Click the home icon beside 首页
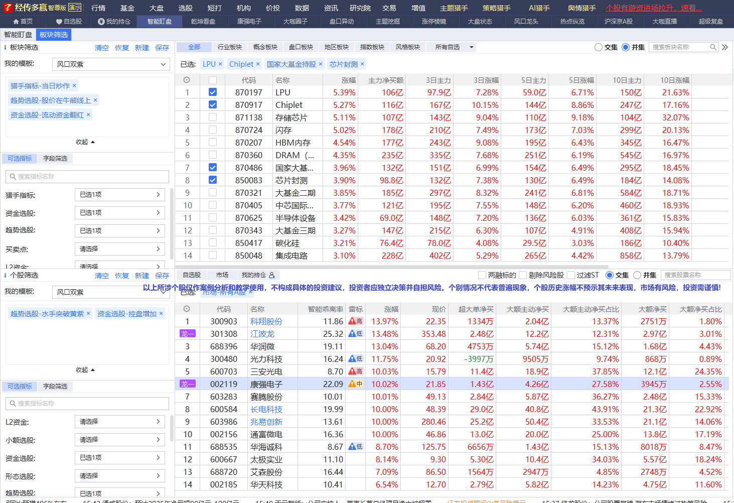 coord(16,22)
